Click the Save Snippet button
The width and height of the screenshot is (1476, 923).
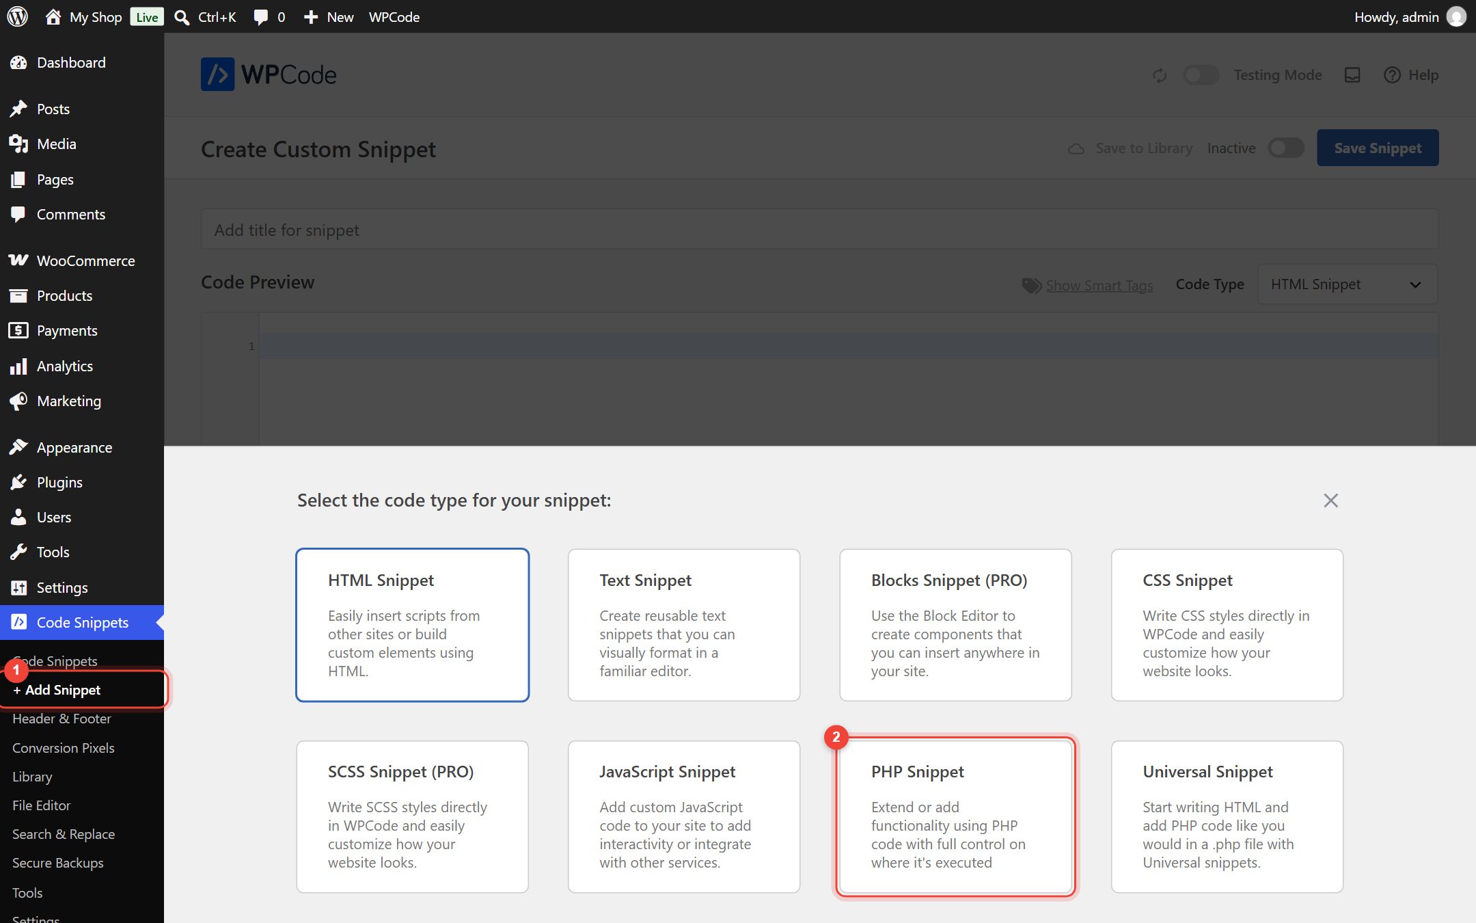pos(1378,148)
